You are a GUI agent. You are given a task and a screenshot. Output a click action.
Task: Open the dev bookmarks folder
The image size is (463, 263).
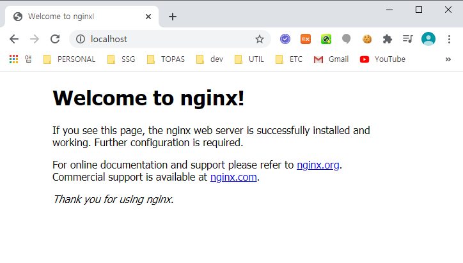click(210, 59)
